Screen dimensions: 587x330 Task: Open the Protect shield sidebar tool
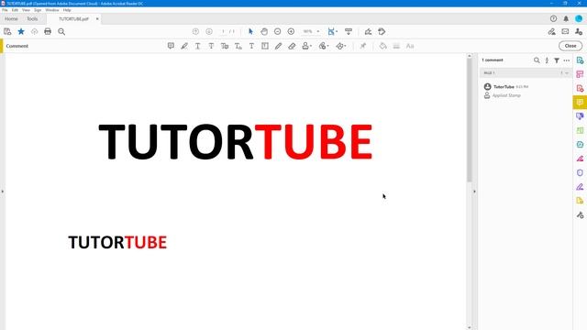580,172
